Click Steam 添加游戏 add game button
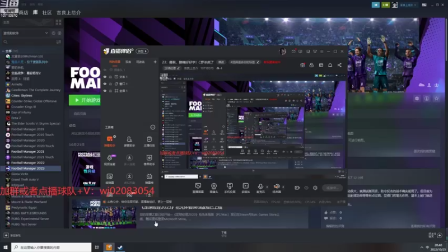 (x=12, y=235)
